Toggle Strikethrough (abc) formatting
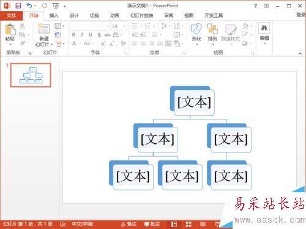 click(x=107, y=35)
